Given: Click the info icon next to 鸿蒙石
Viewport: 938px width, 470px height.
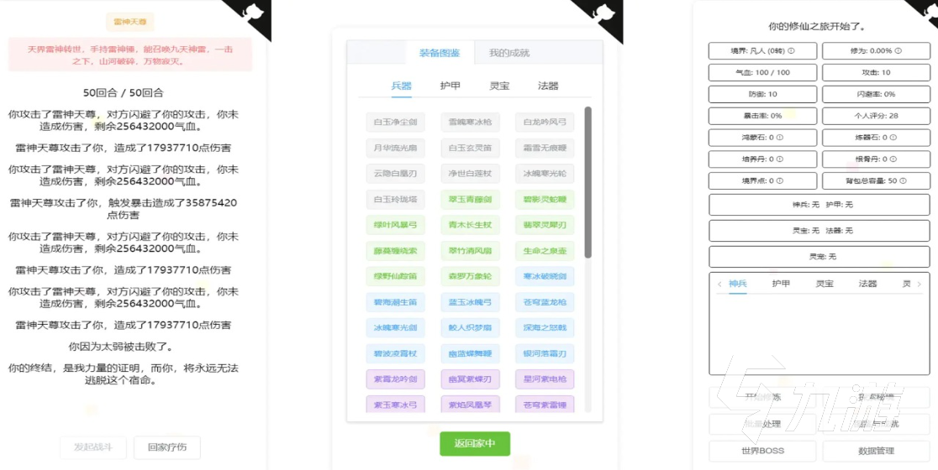Looking at the screenshot, I should 781,137.
